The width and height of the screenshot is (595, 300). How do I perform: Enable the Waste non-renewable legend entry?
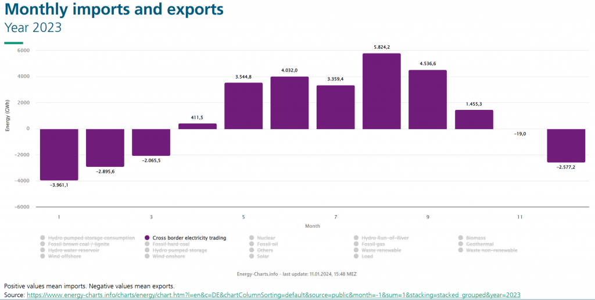pyautogui.click(x=488, y=250)
